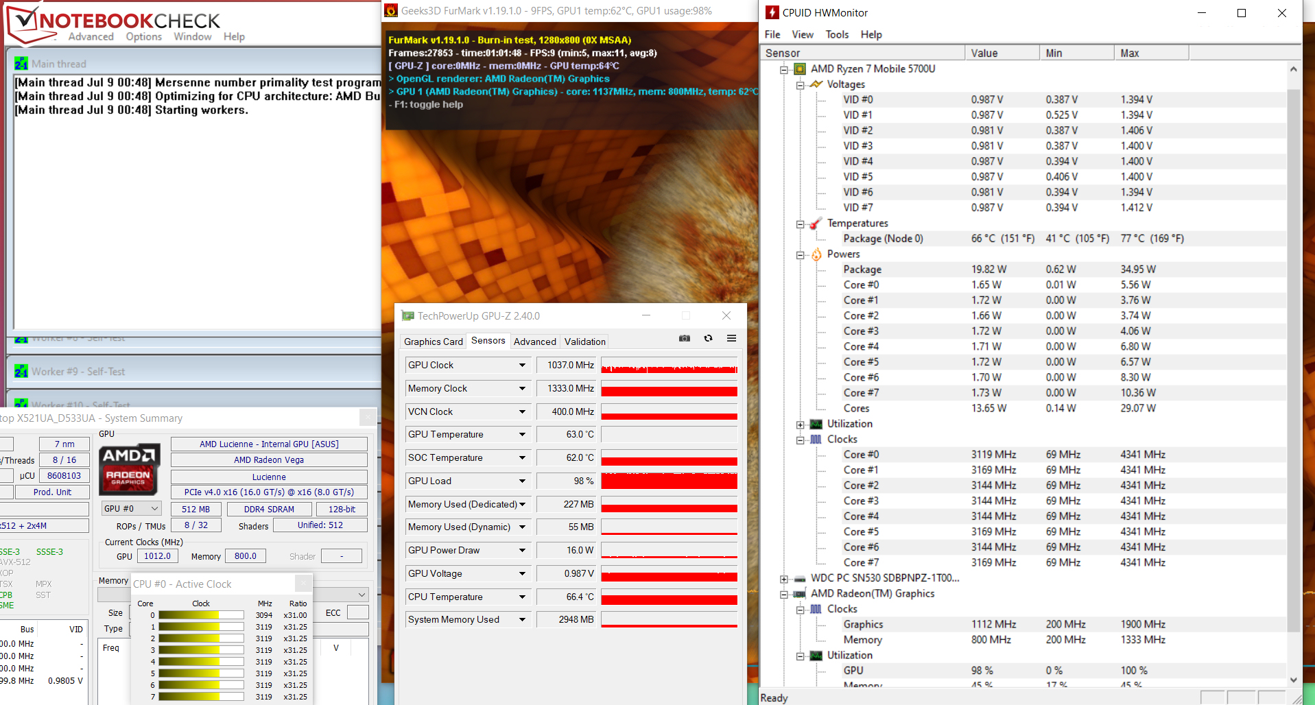Click the AMD Ryzen 7 CPU chip icon

point(799,69)
